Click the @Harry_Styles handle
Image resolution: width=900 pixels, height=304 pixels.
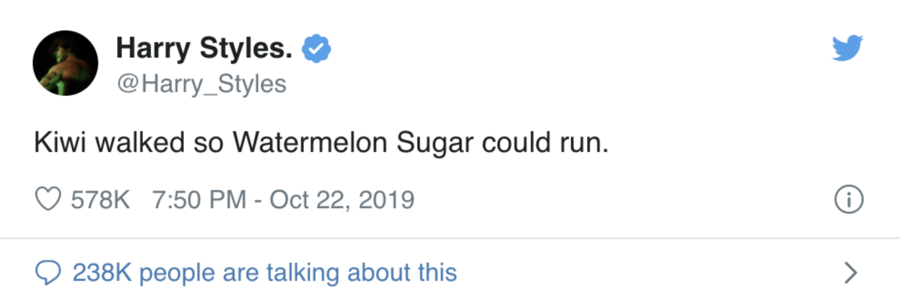click(x=201, y=84)
